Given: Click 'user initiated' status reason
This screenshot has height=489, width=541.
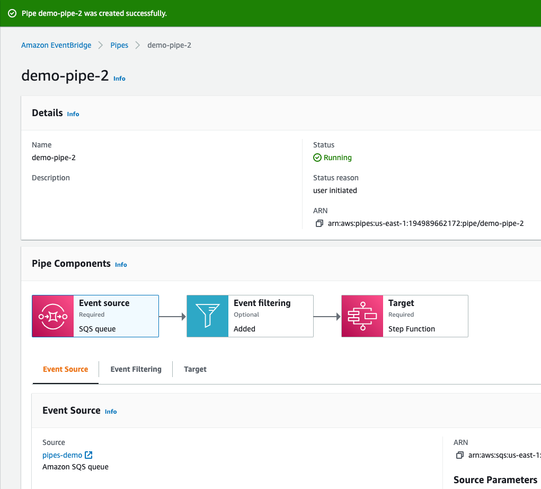Looking at the screenshot, I should 335,190.
